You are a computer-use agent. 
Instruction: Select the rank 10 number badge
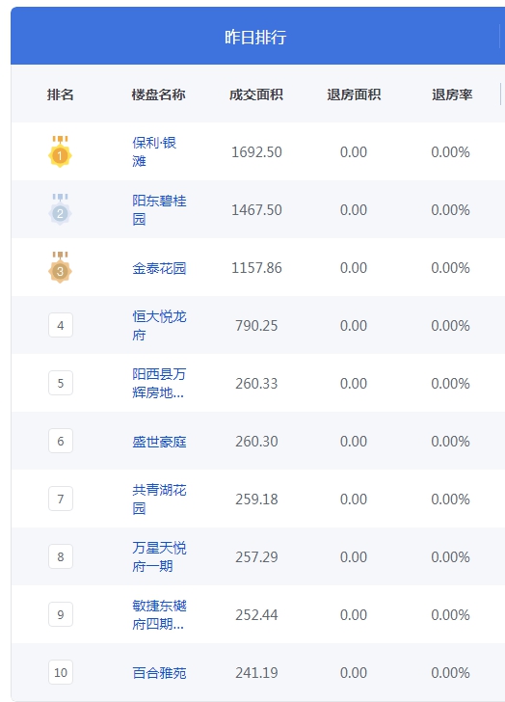pos(61,672)
